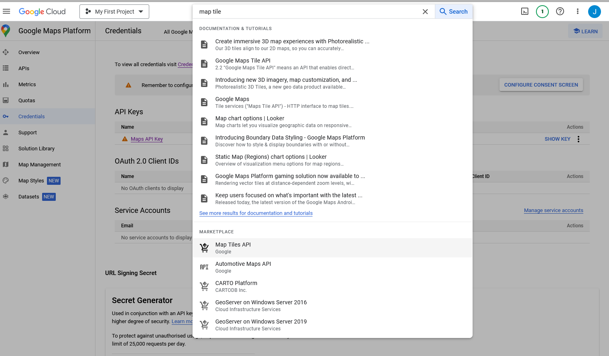Select Credentials in the sidebar
The width and height of the screenshot is (609, 356).
pos(32,116)
